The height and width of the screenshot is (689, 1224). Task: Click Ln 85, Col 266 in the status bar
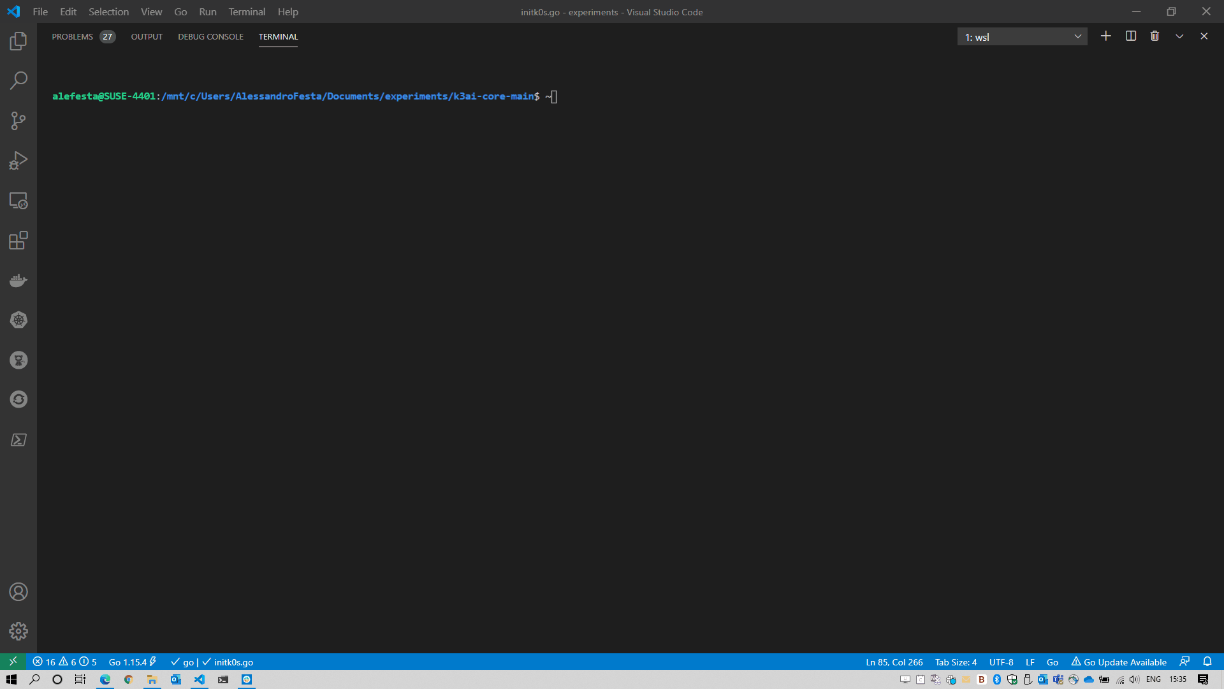pyautogui.click(x=894, y=662)
